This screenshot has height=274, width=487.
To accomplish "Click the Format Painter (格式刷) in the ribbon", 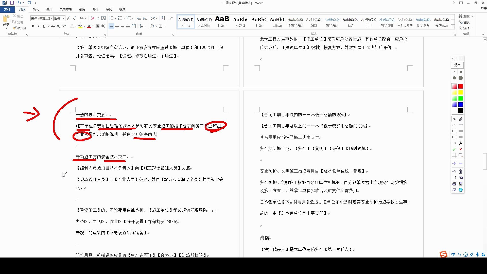I will click(x=20, y=28).
